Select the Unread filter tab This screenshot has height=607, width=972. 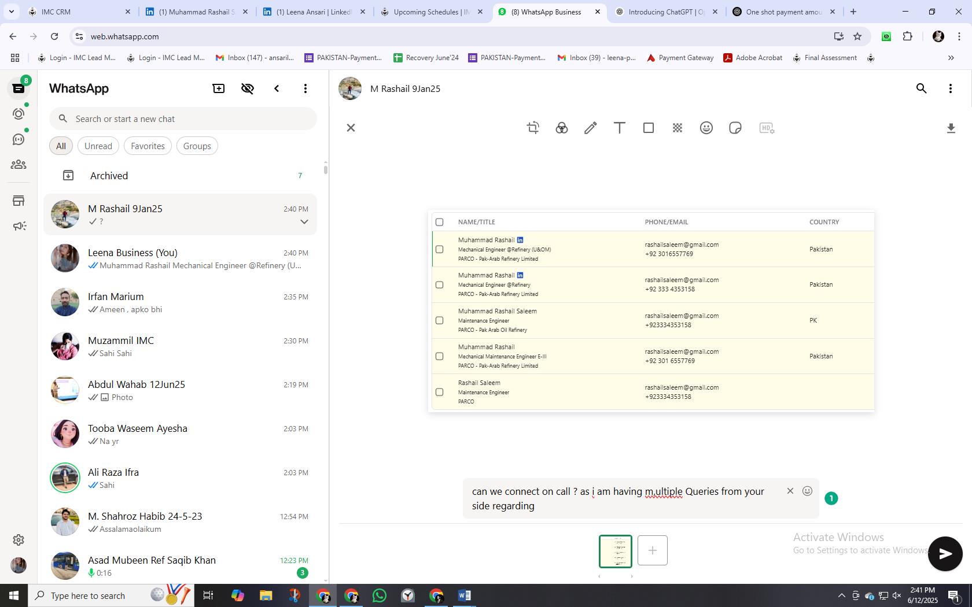98,146
